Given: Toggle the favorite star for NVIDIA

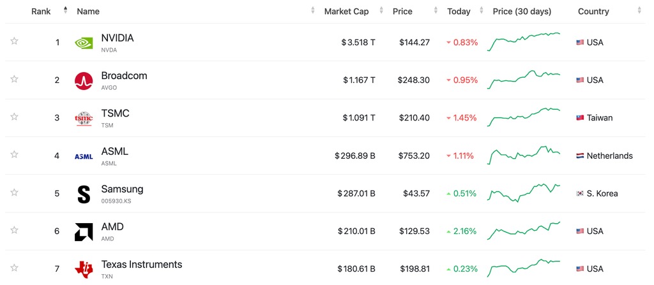Looking at the screenshot, I should pos(14,41).
